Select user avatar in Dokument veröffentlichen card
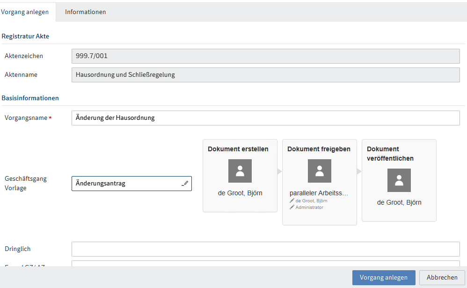 click(399, 180)
